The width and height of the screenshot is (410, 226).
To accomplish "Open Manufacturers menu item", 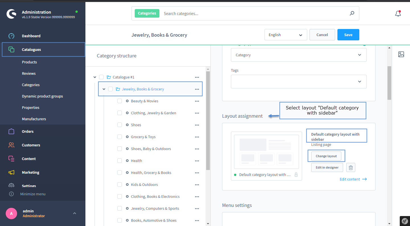I will [34, 119].
